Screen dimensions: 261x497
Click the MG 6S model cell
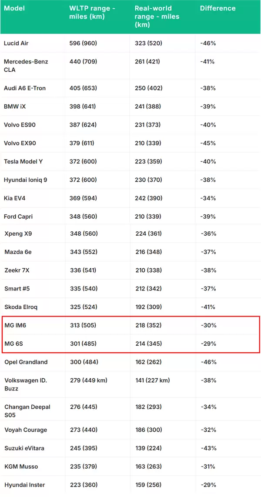pyautogui.click(x=13, y=344)
